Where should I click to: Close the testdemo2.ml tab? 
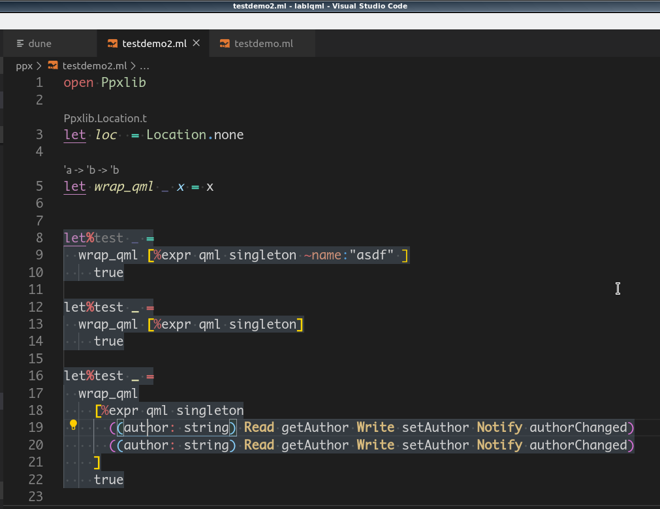click(196, 43)
